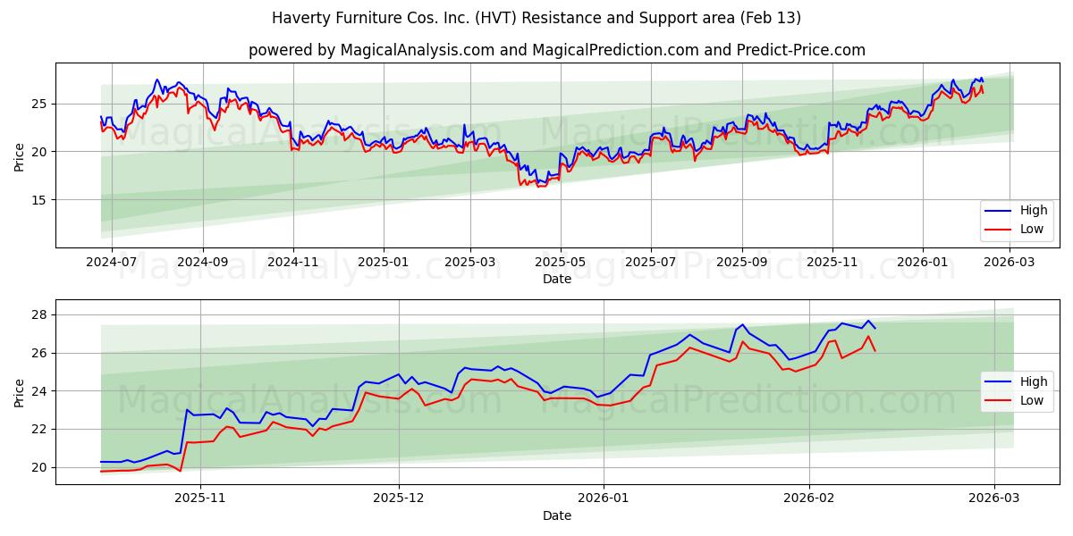The height and width of the screenshot is (536, 1073).
Task: Click the '2024-09' tick on top chart
Action: [x=202, y=263]
